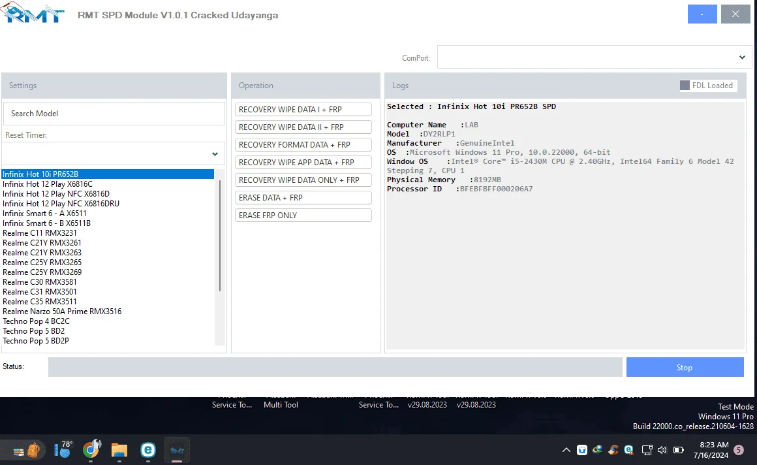Select Realme Narzo 50A Prime RMX3516
Image resolution: width=757 pixels, height=465 pixels.
click(108, 312)
